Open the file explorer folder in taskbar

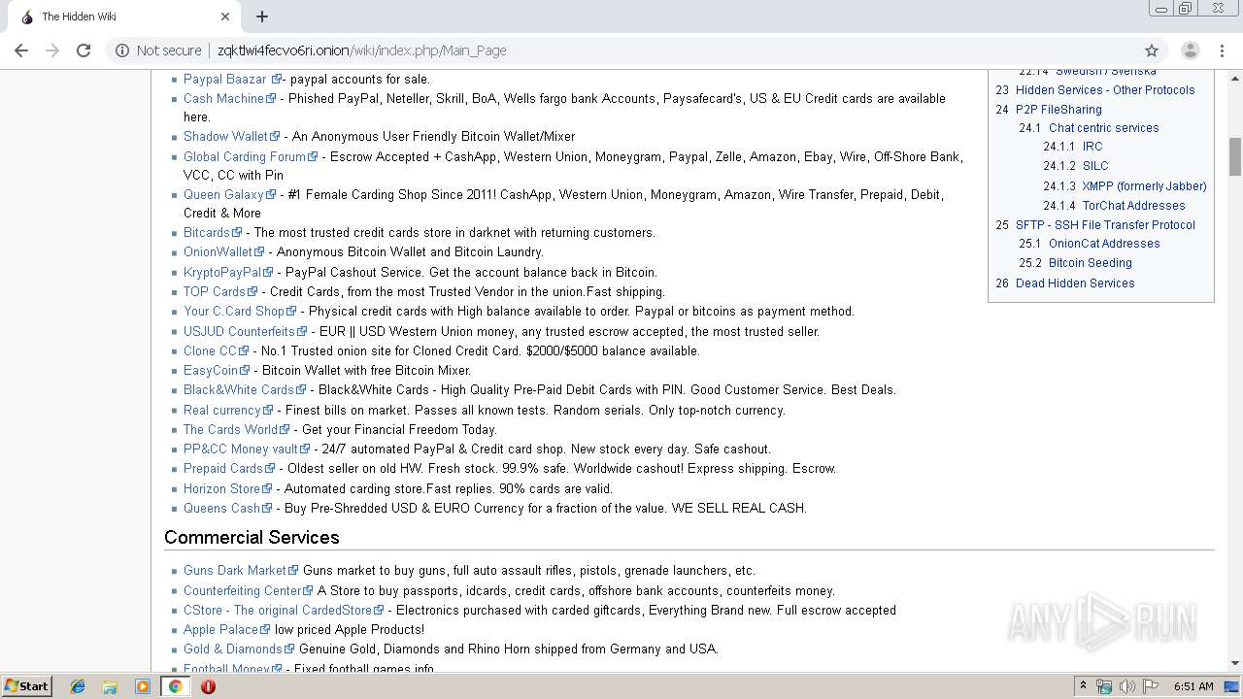point(110,686)
